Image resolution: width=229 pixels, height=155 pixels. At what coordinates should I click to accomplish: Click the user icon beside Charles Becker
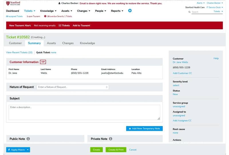(x=59, y=3)
